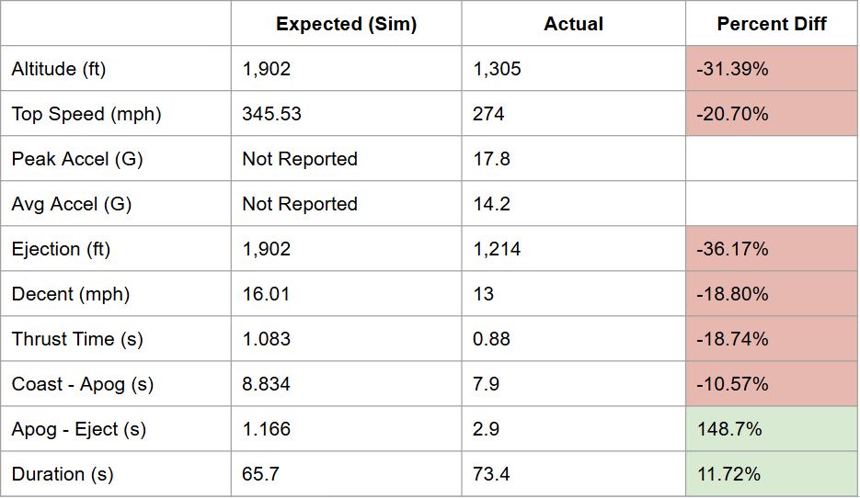Viewport: 860px width, 498px height.
Task: Select the Actual column header cell
Action: [x=573, y=24]
